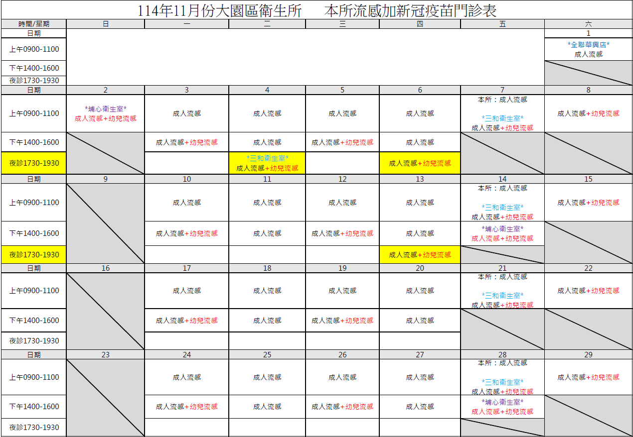633x437 pixels.
Task: Click the 六 (Saturday) column header
Action: (588, 24)
